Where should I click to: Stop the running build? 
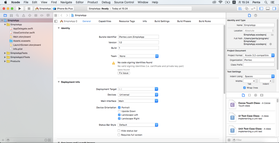[x=29, y=8]
